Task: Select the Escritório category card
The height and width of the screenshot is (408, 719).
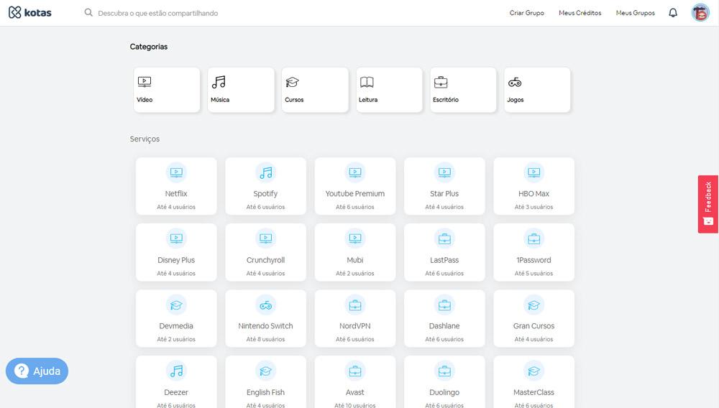Action: point(463,90)
